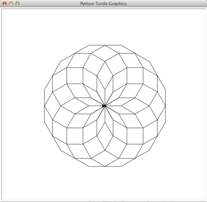Select the lower-left square in the pattern
Screen dimensions: 207x202
coord(75,136)
